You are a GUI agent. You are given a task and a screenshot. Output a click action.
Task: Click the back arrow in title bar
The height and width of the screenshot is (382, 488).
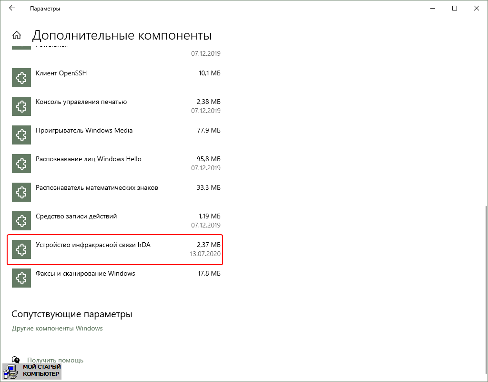[12, 8]
